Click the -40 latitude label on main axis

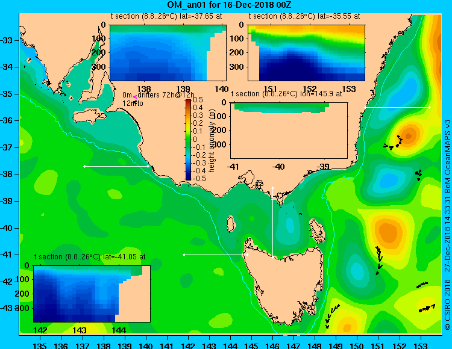(x=7, y=228)
